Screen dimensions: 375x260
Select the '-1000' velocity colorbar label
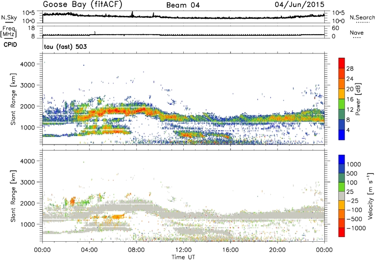click(356, 228)
